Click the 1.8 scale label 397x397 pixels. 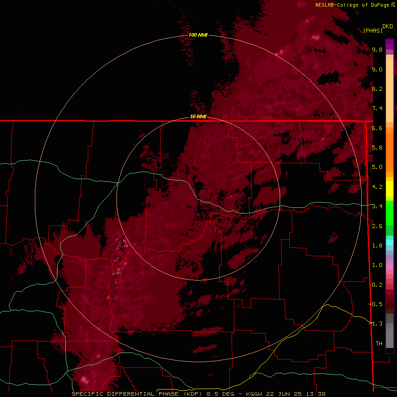point(377,246)
